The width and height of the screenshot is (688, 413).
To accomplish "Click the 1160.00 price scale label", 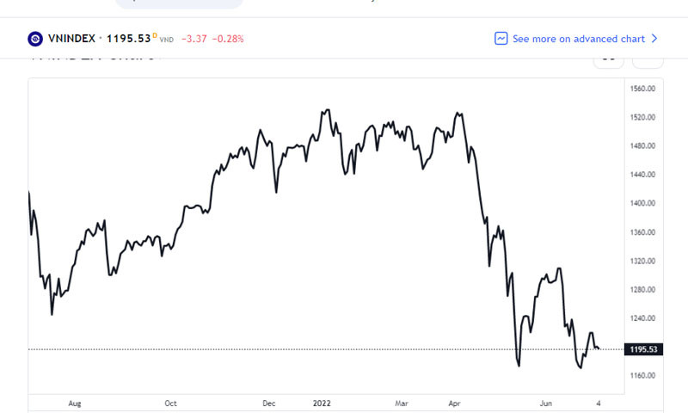I will click(x=643, y=376).
